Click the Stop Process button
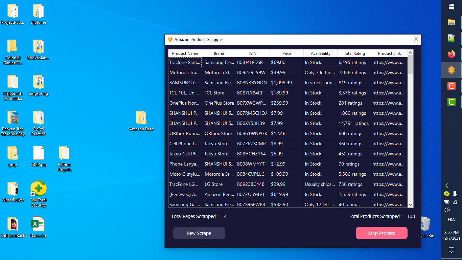Image resolution: width=462 pixels, height=260 pixels. click(x=382, y=233)
